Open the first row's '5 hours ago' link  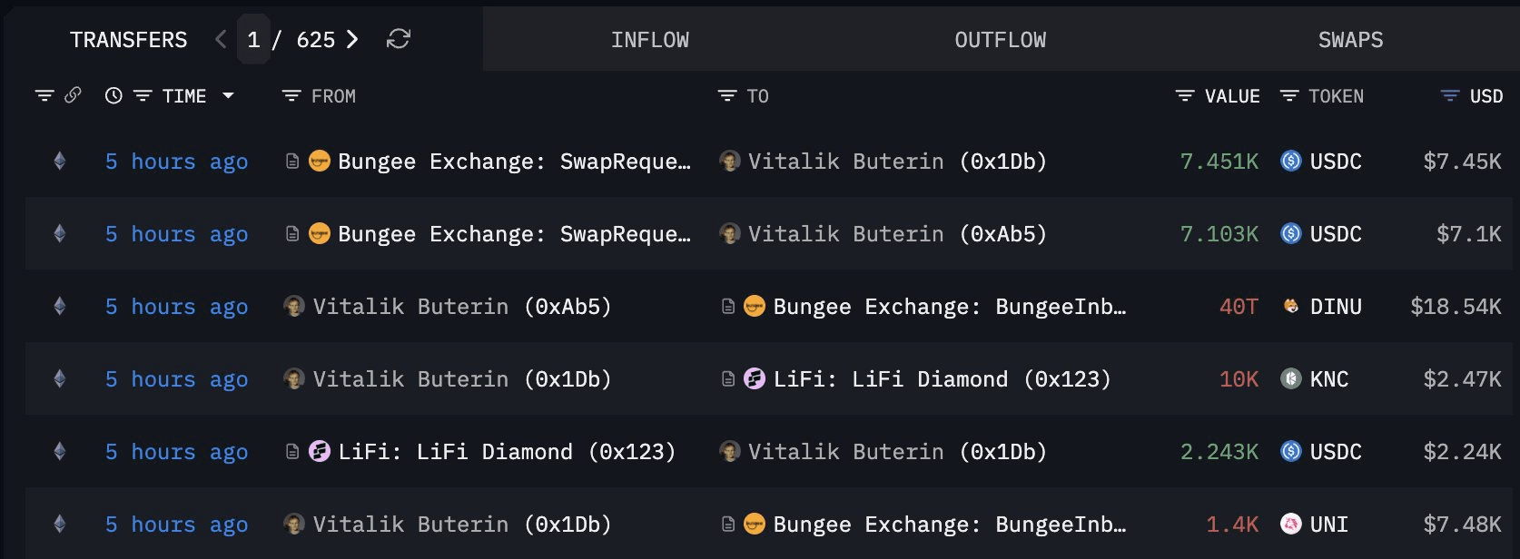coord(176,162)
